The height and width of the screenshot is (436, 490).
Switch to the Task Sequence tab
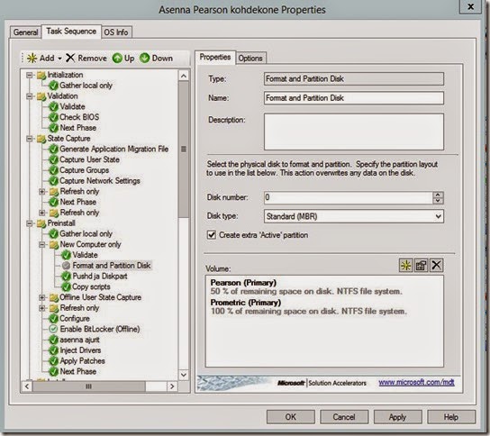pyautogui.click(x=71, y=32)
